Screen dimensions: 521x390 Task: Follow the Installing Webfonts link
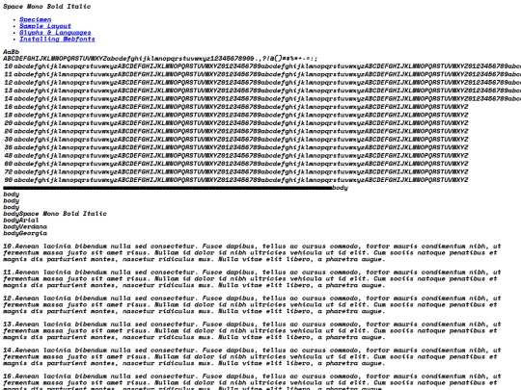coord(57,39)
